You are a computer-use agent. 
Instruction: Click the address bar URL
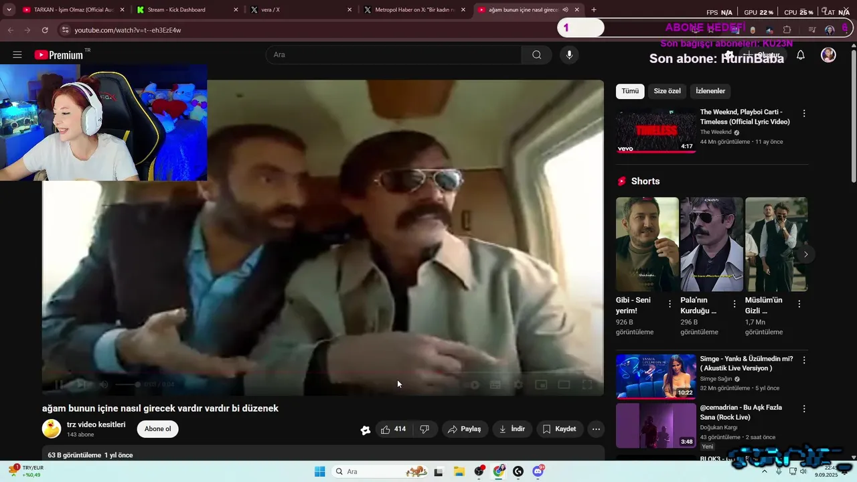point(128,30)
